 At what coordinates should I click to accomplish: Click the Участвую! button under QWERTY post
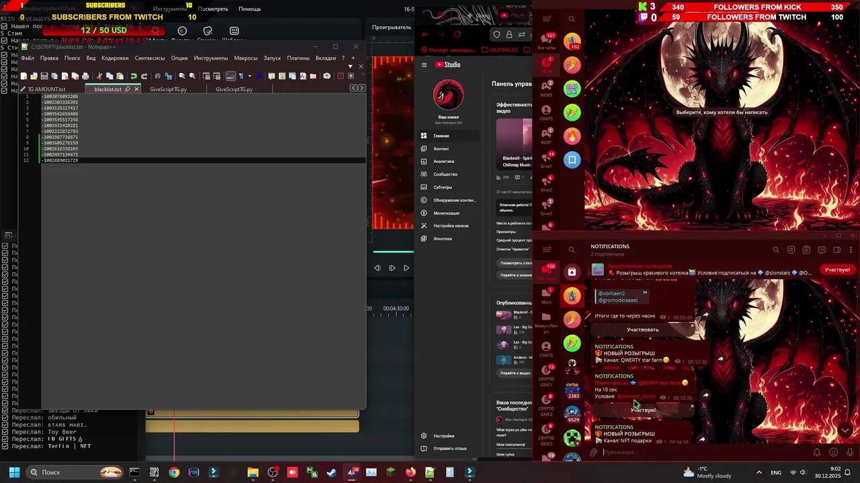click(643, 410)
